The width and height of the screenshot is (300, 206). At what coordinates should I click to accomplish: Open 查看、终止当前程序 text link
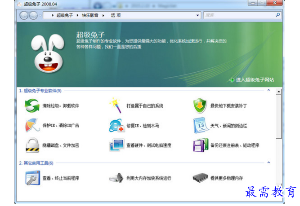point(61,178)
